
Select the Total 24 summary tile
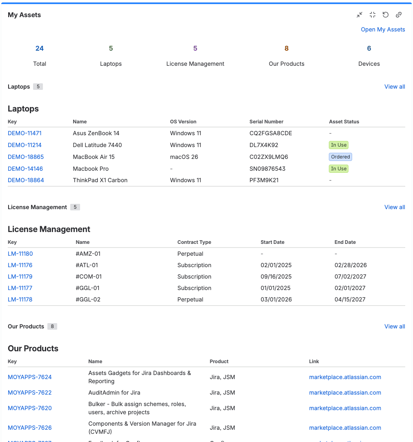(x=40, y=56)
